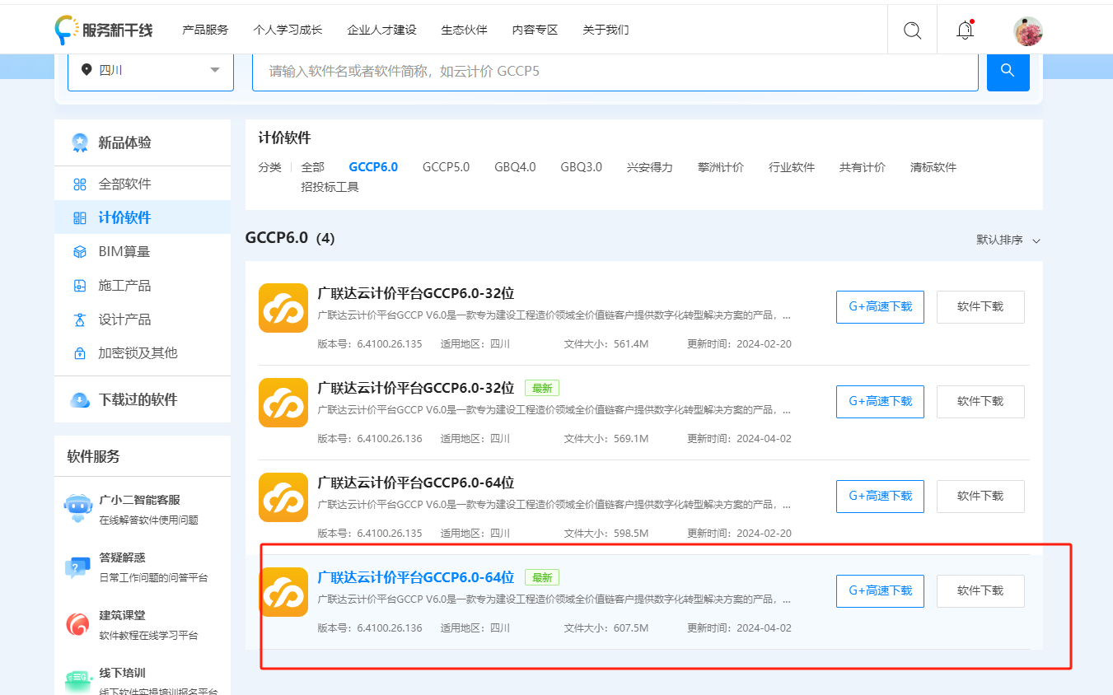Open title 广联达云计价平台GCCP6.0-32位 with 最新 tag

pos(416,388)
